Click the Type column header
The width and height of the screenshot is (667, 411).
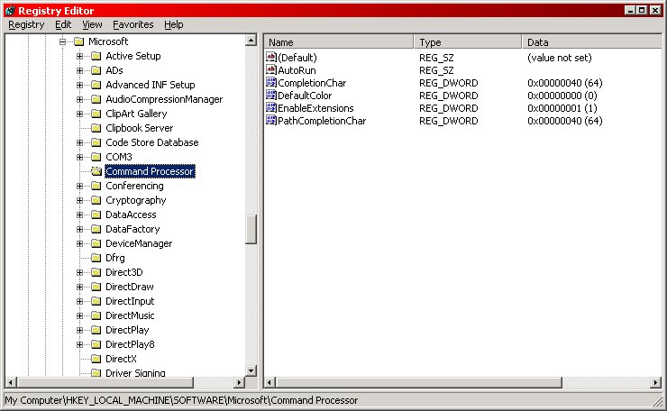(x=468, y=42)
